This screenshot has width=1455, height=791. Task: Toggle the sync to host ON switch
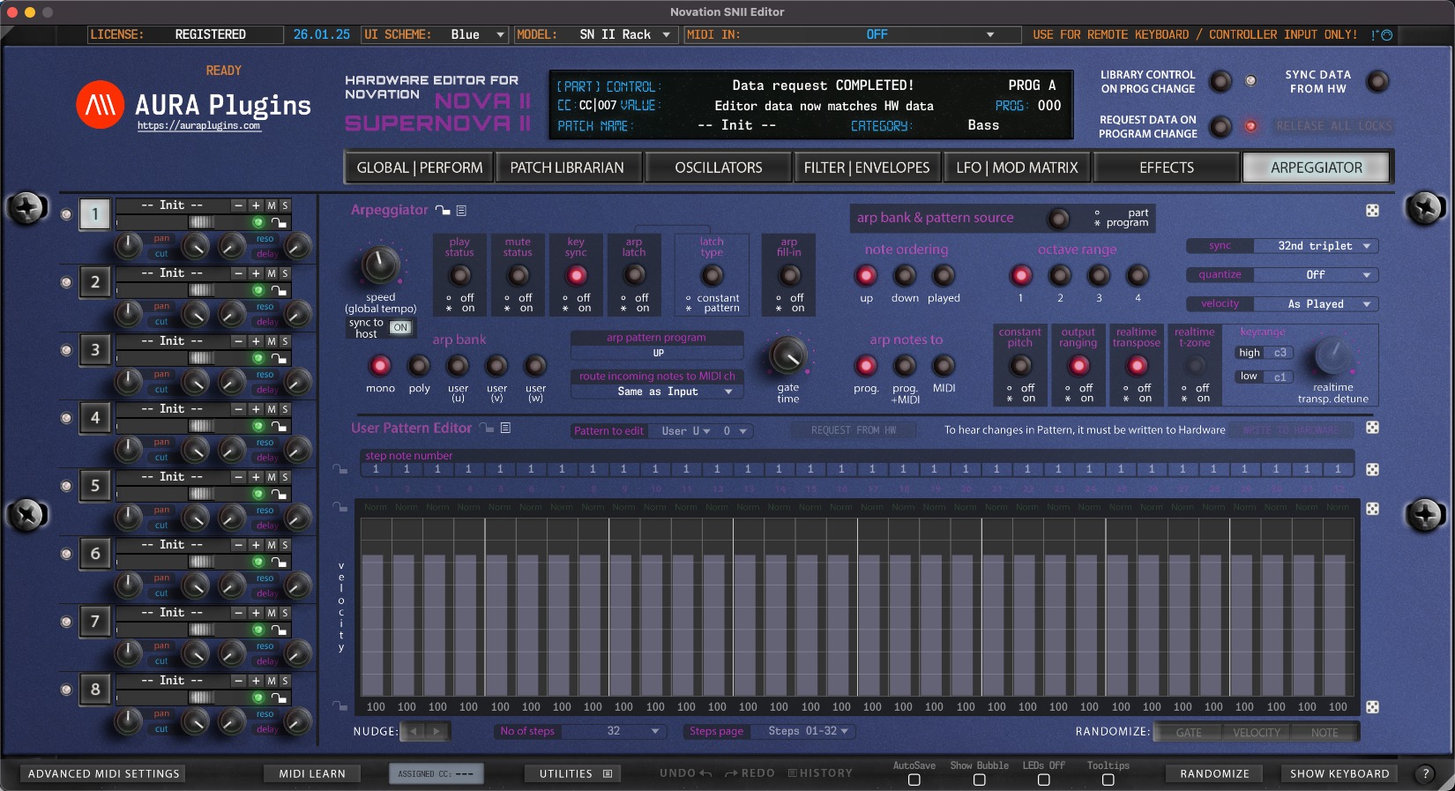(x=400, y=327)
